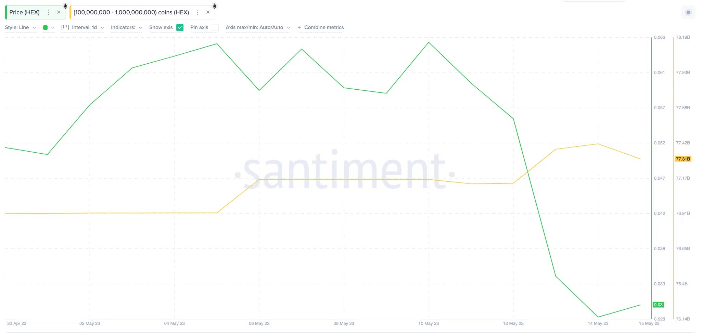701x333 pixels.
Task: Select the 100,000,000 - 1,000,000,000 coins tab
Action: (x=131, y=12)
